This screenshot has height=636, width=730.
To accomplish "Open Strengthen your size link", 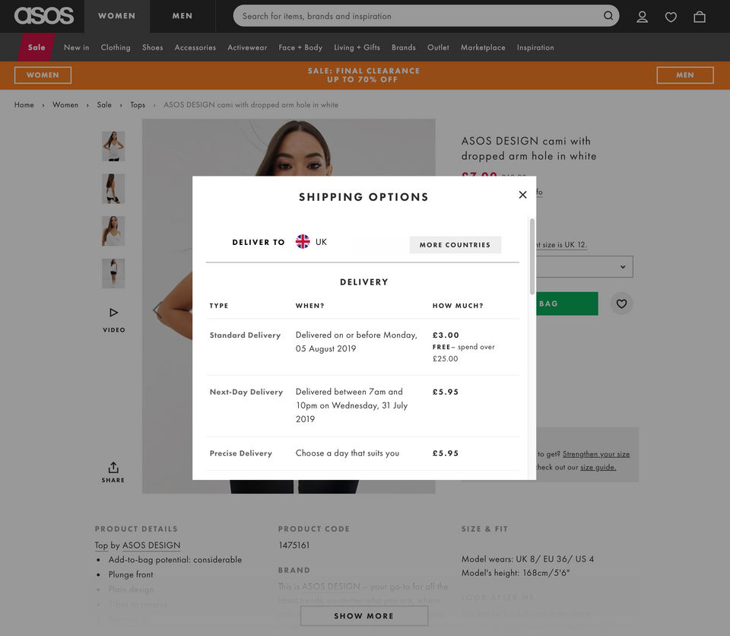I will [x=596, y=454].
